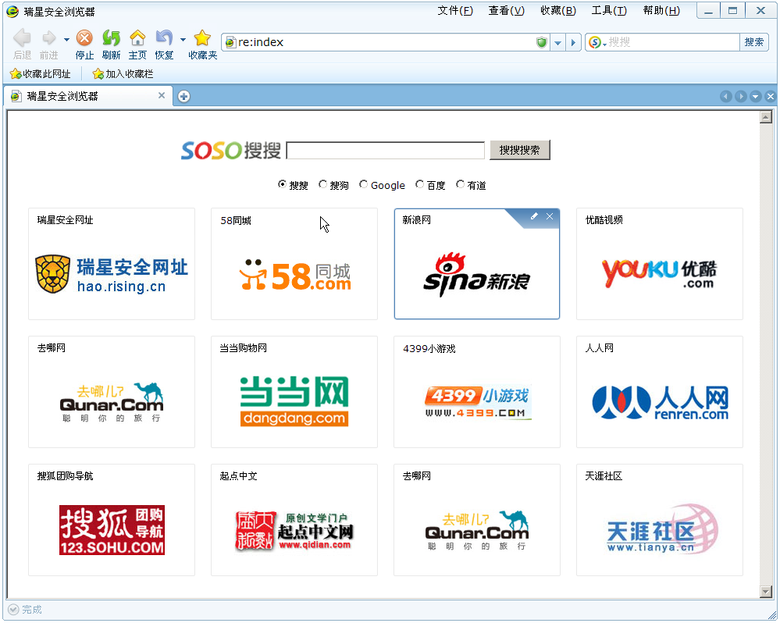Click the status bar 完成 checkmark icon
The image size is (780, 623).
tap(13, 610)
